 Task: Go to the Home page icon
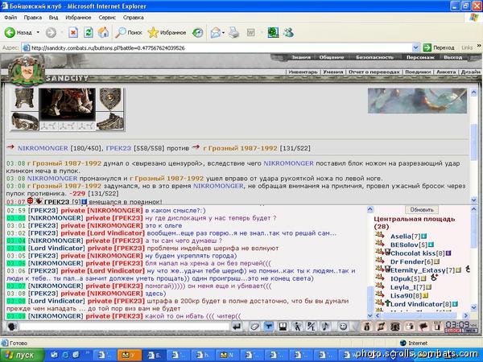104,32
